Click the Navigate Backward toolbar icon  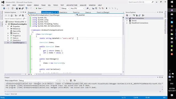[x=4, y=9]
